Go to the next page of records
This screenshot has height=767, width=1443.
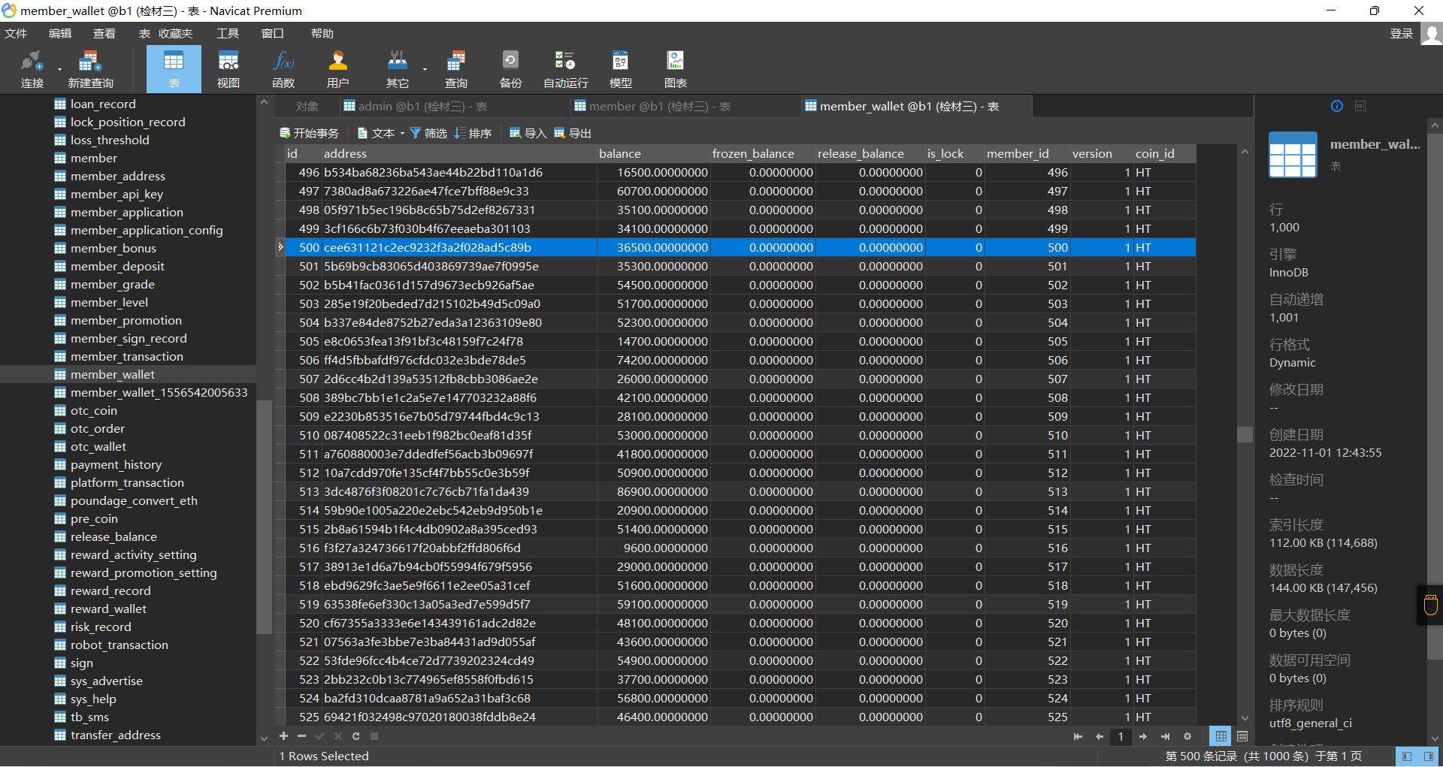[x=1143, y=737]
